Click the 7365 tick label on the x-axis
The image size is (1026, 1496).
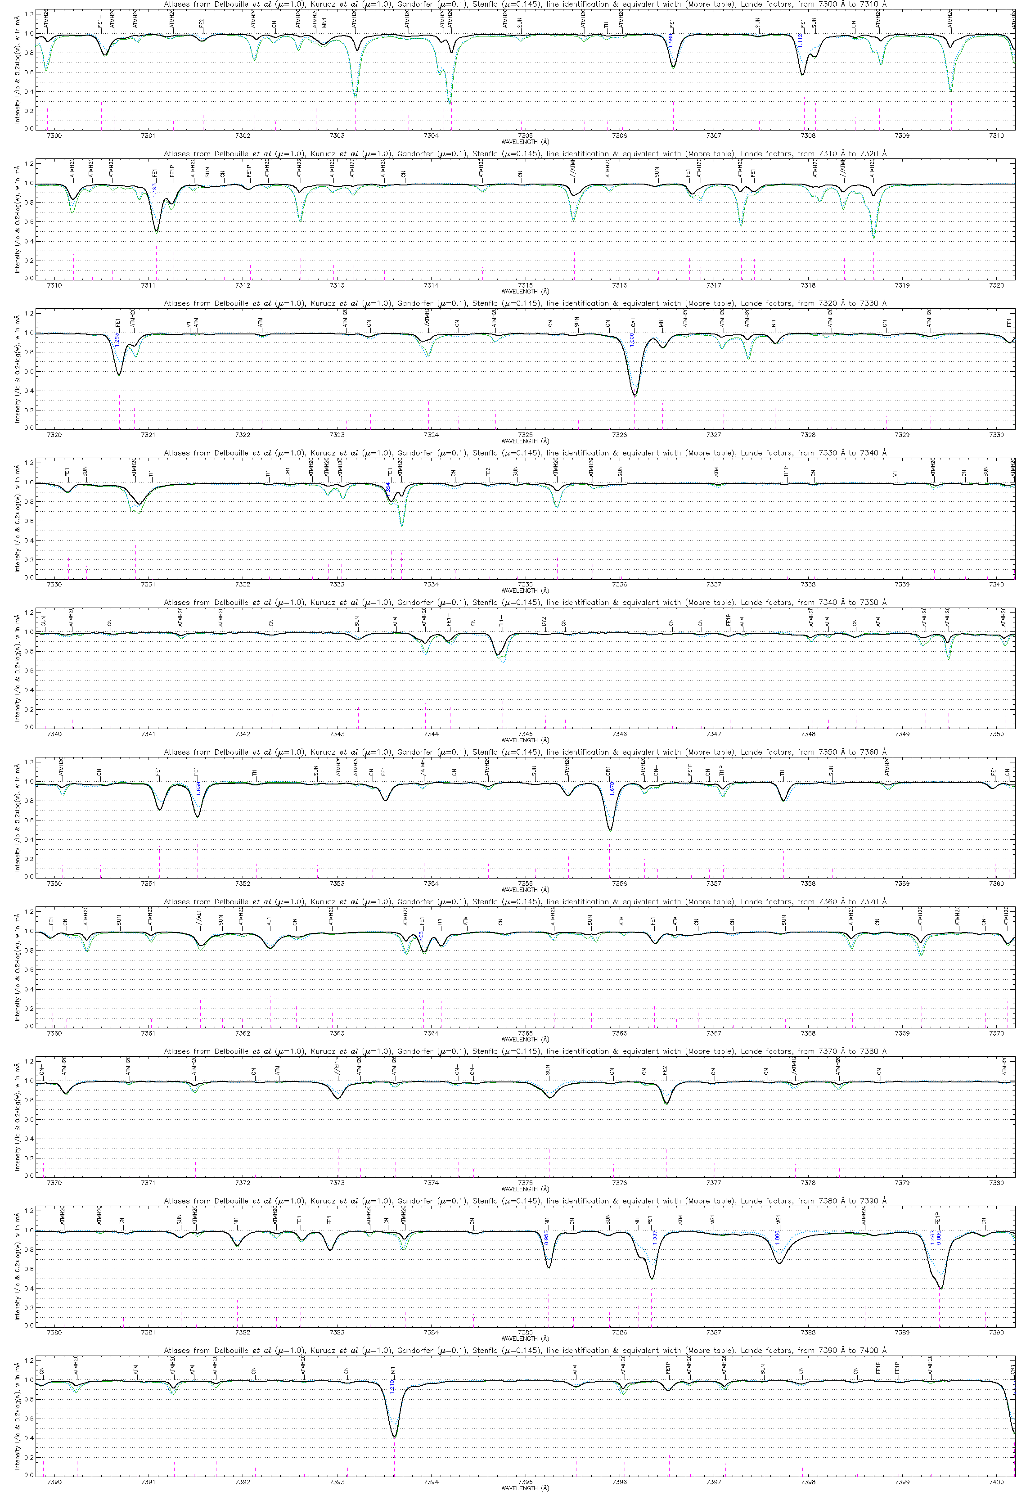(x=525, y=1033)
